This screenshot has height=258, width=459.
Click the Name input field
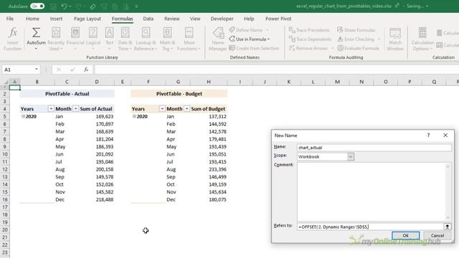click(x=374, y=148)
